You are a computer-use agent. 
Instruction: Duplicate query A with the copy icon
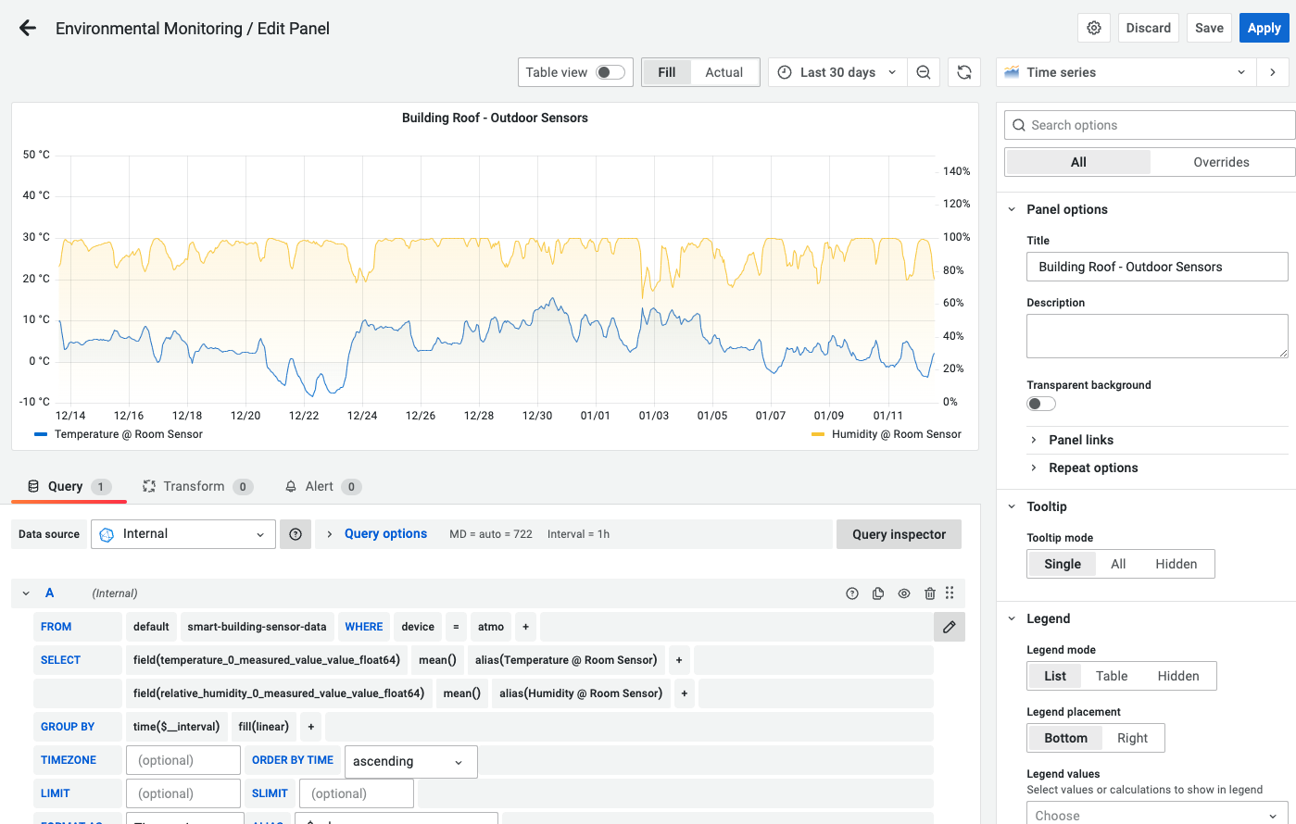coord(878,593)
